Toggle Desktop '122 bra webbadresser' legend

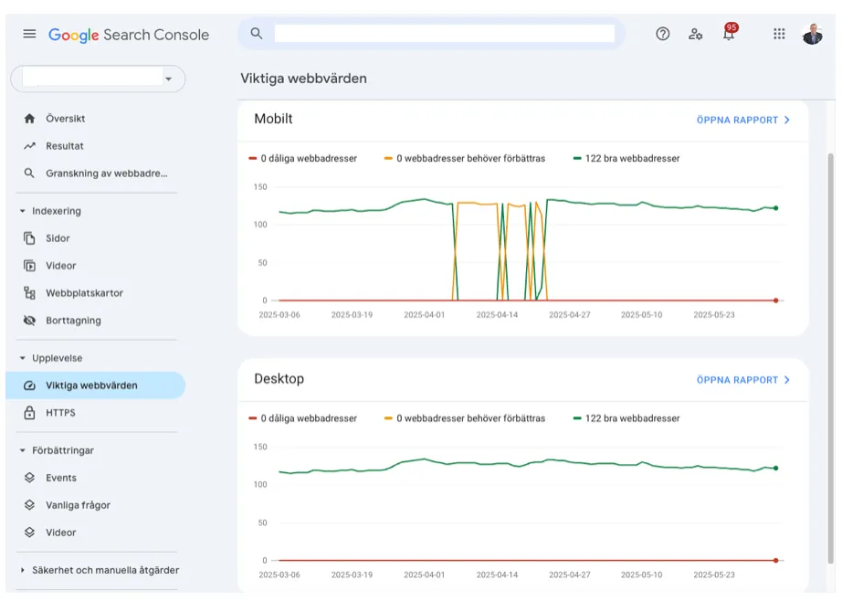pyautogui.click(x=626, y=418)
